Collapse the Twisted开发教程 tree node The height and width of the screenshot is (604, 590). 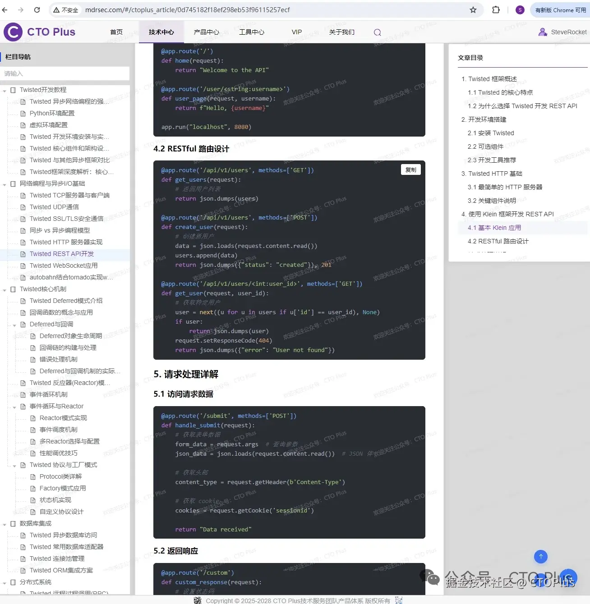[x=5, y=90]
